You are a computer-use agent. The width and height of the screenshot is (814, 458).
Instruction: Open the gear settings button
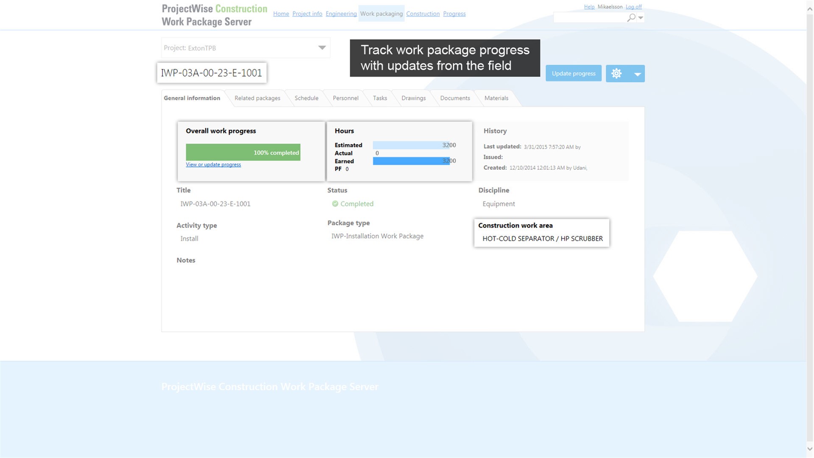point(616,73)
